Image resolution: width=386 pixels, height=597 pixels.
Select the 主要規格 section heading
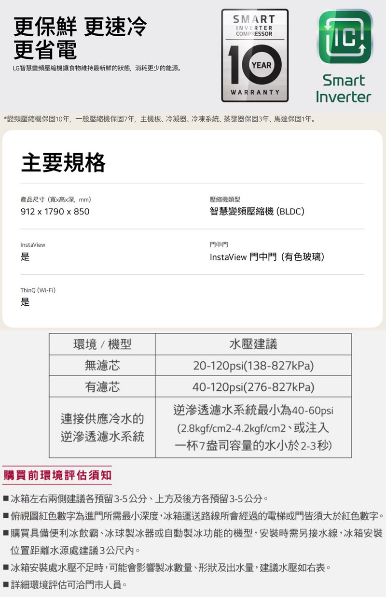click(x=63, y=163)
